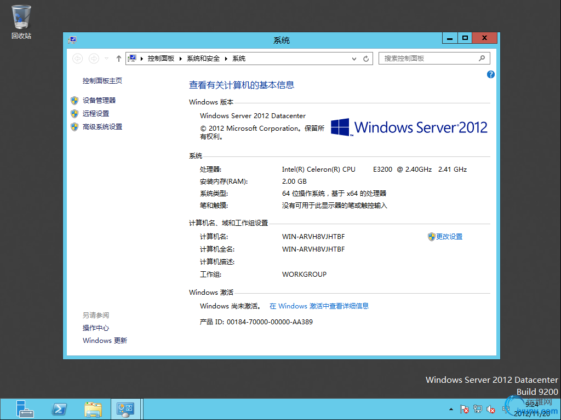Click 控制面板 in breadcrumb
Viewport: 561px width, 420px height.
pyautogui.click(x=161, y=59)
